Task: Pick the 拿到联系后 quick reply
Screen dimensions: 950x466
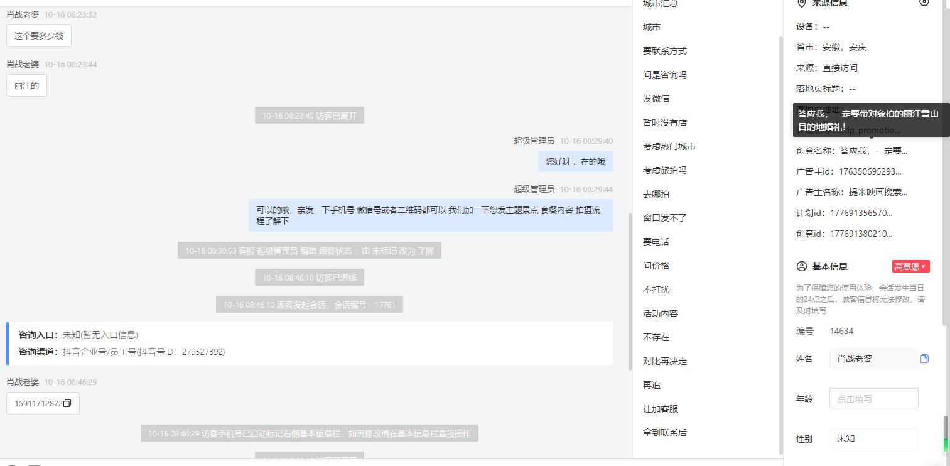Action: coord(665,433)
